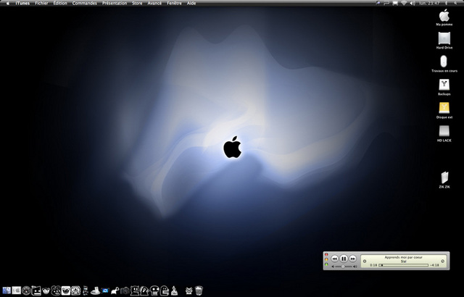Click the microscope-shaped Dock icon
This screenshot has width=464, height=297.
pyautogui.click(x=174, y=290)
